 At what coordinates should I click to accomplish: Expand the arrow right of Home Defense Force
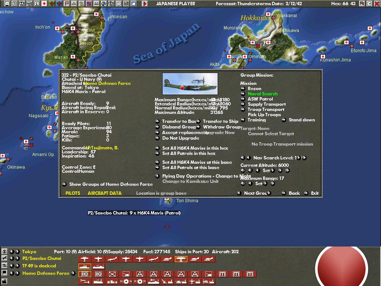[73, 273]
